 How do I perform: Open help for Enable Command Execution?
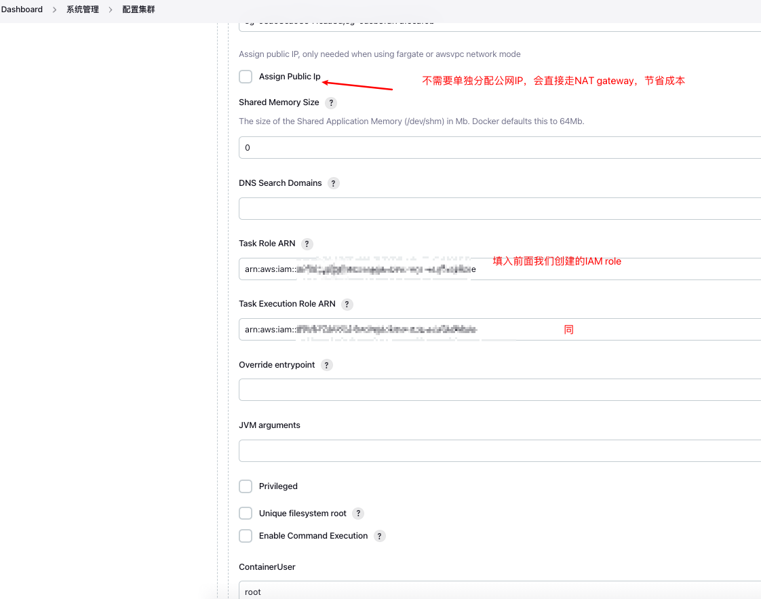pyautogui.click(x=379, y=535)
